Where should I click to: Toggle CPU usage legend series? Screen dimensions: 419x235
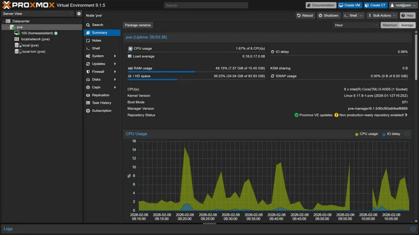click(366, 134)
